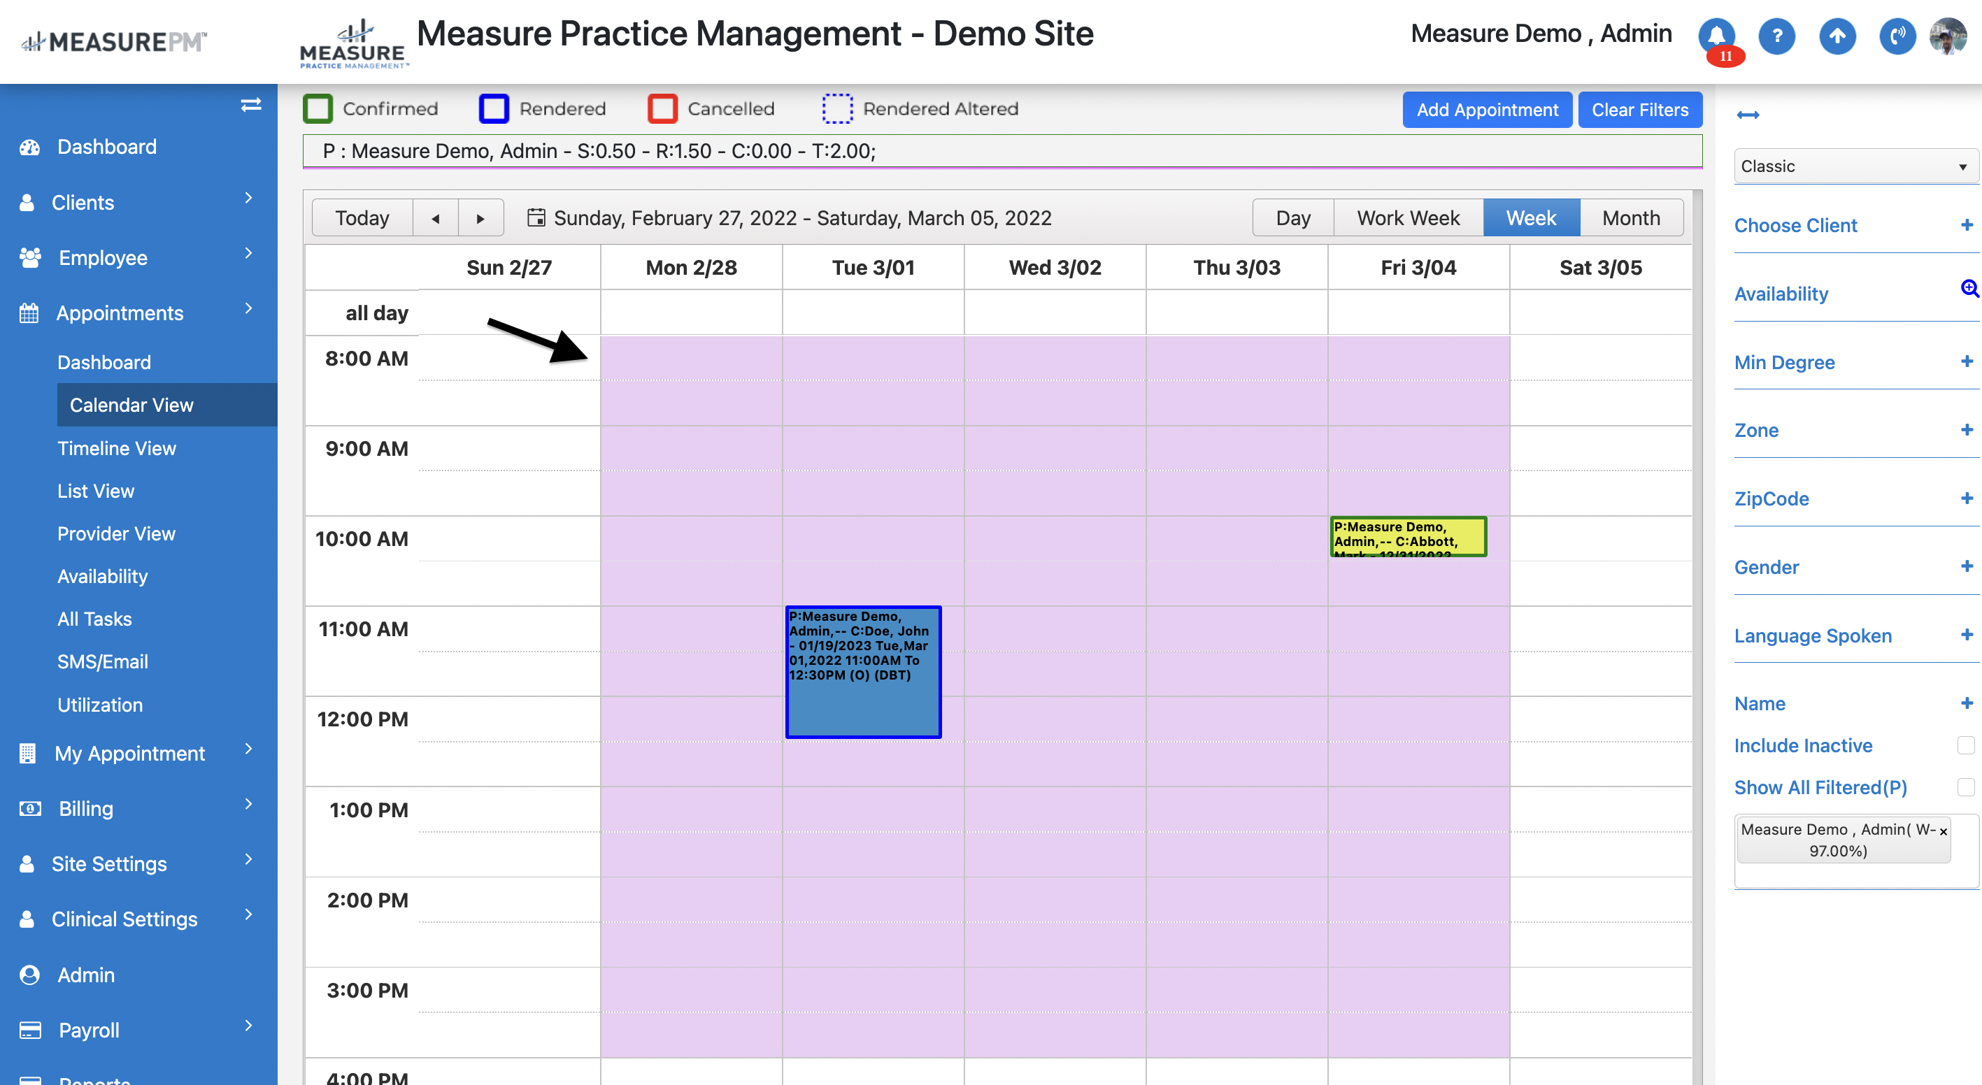
Task: Click the upload arrow icon in header
Action: pyautogui.click(x=1837, y=36)
